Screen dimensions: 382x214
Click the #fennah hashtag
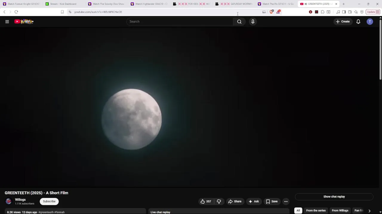[59, 212]
